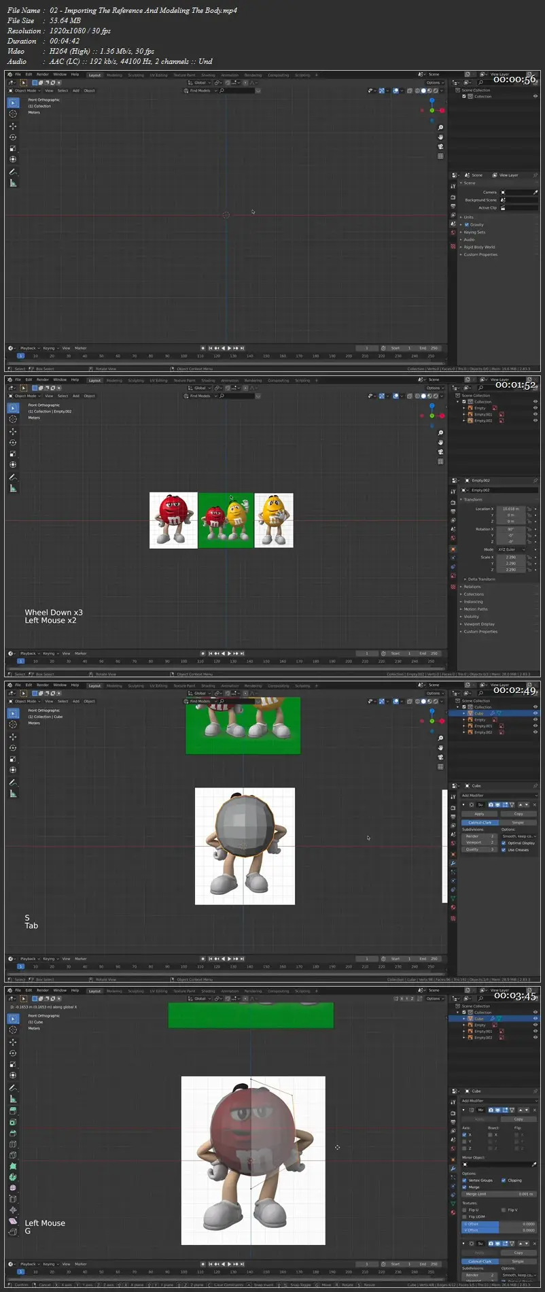Screen dimensions: 545x1292
Task: Enable the Flip UDIM checkbox
Action: [465, 1217]
